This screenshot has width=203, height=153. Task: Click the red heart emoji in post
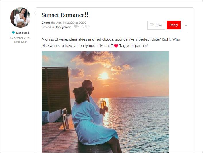[x=116, y=46]
